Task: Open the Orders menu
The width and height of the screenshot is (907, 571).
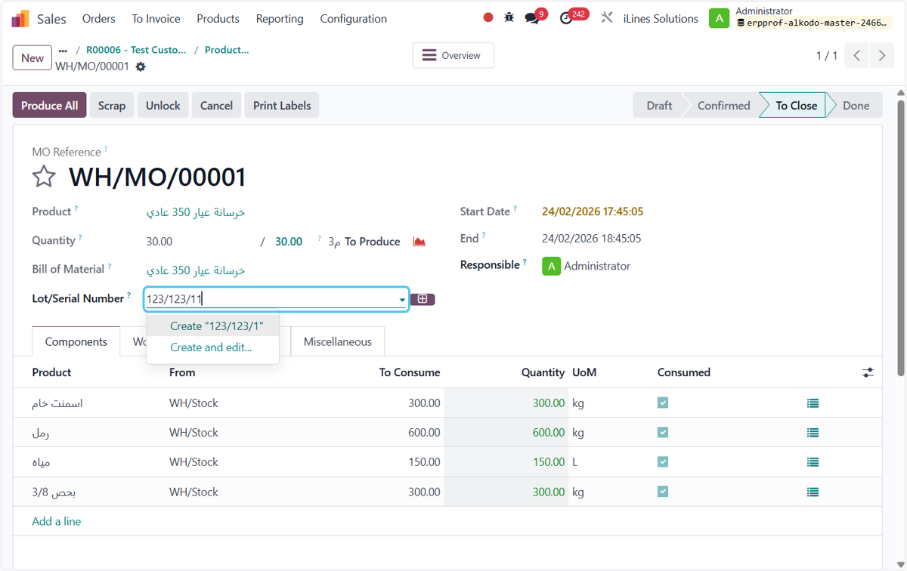Action: point(99,18)
